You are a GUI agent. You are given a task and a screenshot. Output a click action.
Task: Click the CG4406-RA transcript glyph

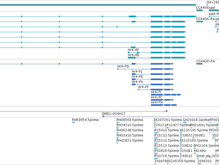point(199,22)
